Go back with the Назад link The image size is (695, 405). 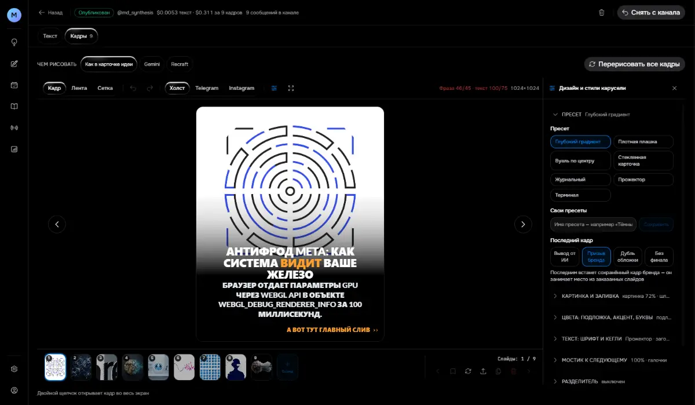(x=50, y=12)
